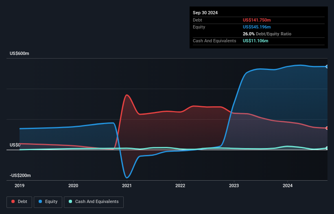Click the US$600m y-axis label
This screenshot has height=214, width=334.
[x=20, y=53]
